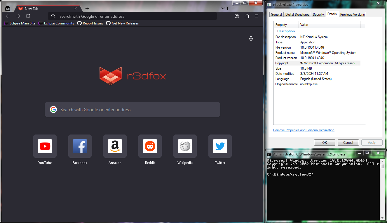Open the account profile icon
This screenshot has height=223, width=387.
point(237,16)
